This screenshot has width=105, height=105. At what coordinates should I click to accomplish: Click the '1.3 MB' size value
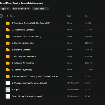click(x=88, y=96)
